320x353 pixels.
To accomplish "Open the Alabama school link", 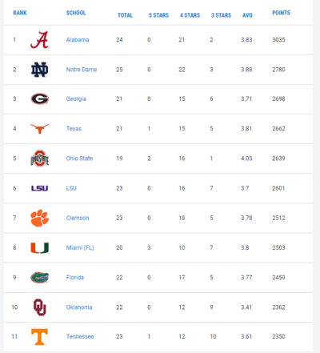I will 78,40.
